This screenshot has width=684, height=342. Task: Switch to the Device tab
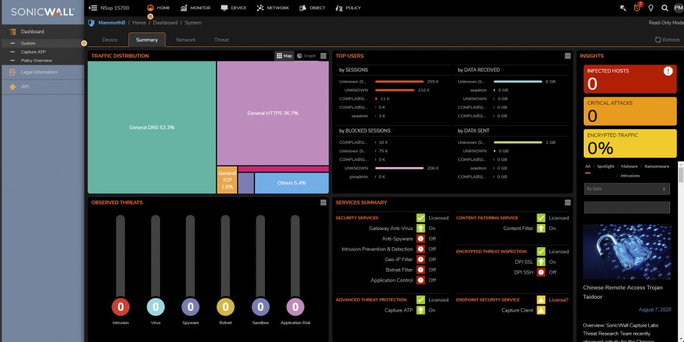(x=110, y=40)
